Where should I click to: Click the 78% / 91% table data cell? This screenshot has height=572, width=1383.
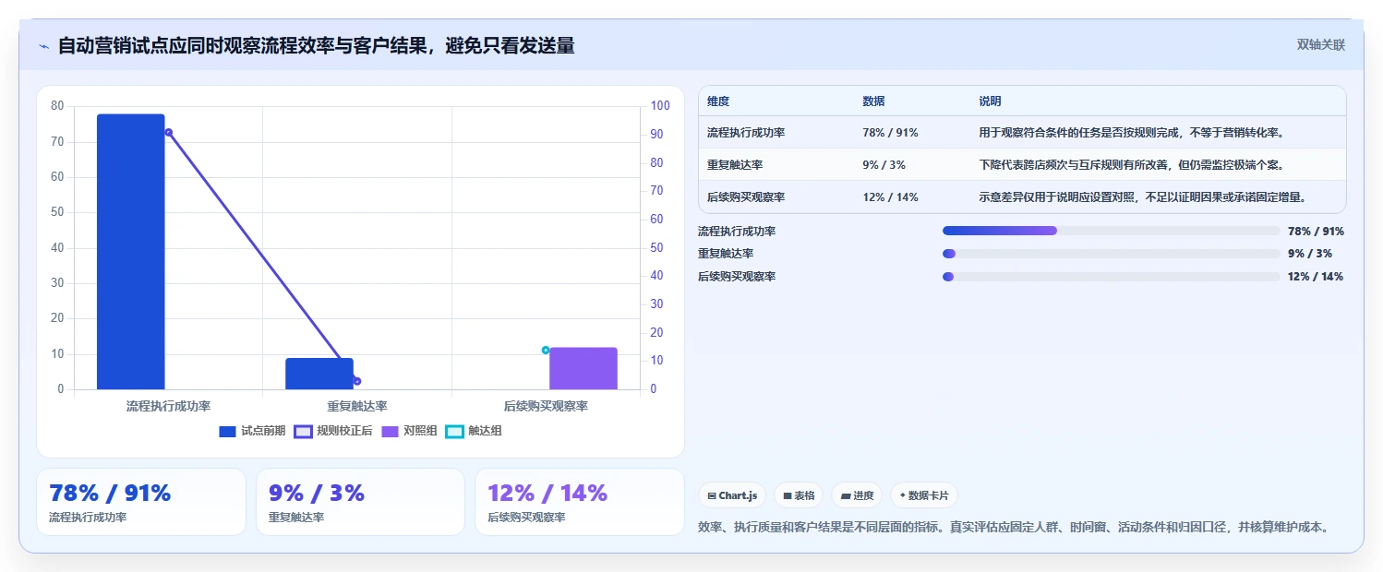point(890,133)
